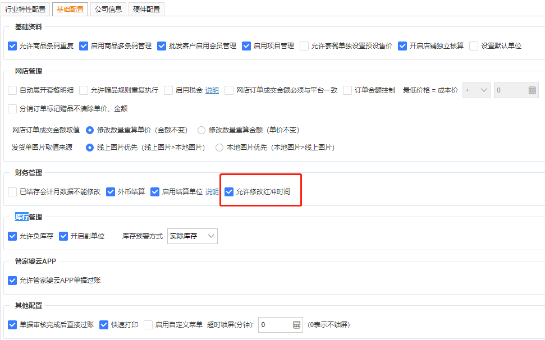Enable 允许赠品规则重复执行 checkbox
545x340 pixels.
pos(84,90)
